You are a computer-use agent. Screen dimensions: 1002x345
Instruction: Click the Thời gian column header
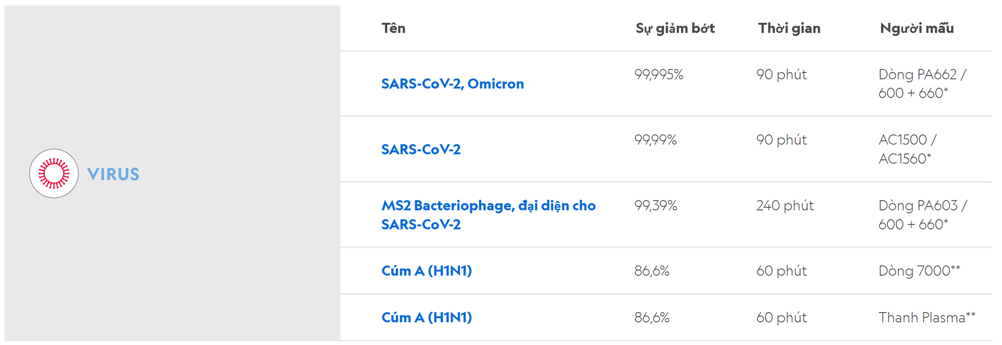pyautogui.click(x=789, y=28)
